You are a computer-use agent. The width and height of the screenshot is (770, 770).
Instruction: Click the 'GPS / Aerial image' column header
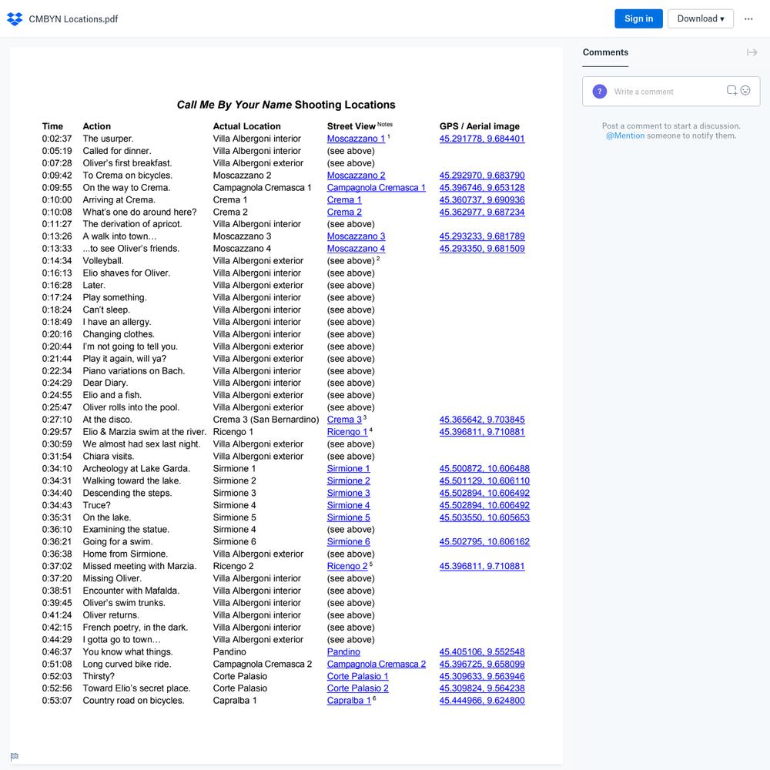coord(479,127)
